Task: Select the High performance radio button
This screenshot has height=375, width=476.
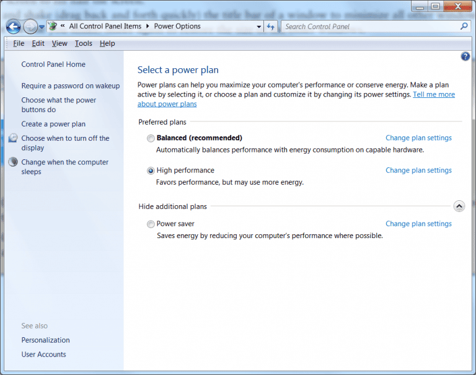Action: click(151, 170)
